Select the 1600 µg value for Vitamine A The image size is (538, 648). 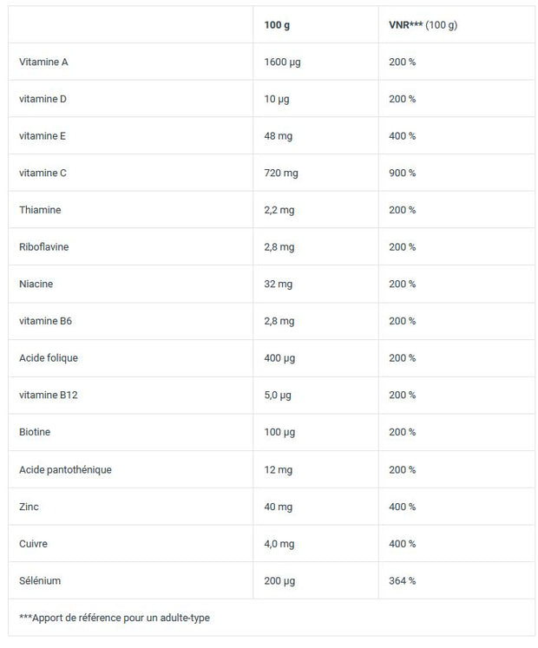(x=282, y=62)
